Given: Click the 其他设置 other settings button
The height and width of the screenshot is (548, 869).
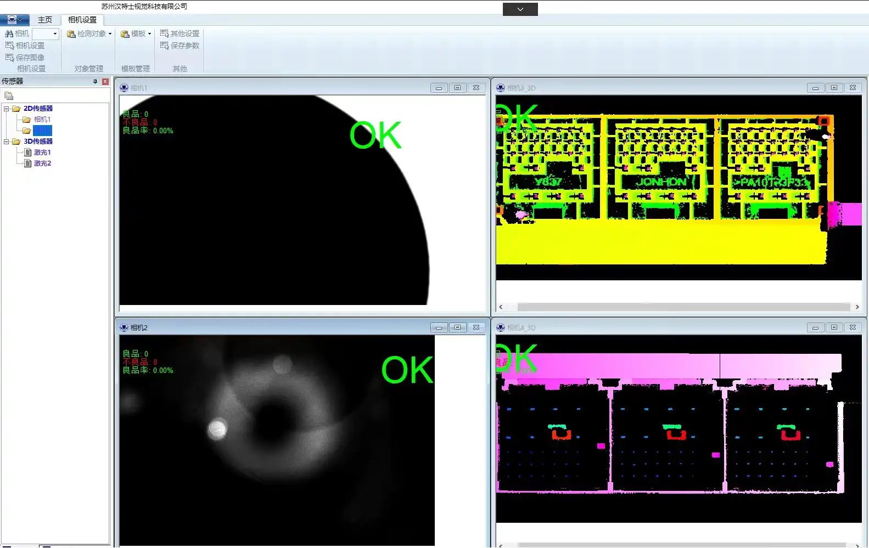Looking at the screenshot, I should click(180, 34).
